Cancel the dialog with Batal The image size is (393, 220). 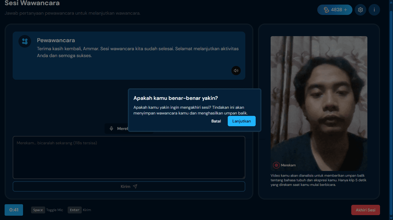pos(216,121)
